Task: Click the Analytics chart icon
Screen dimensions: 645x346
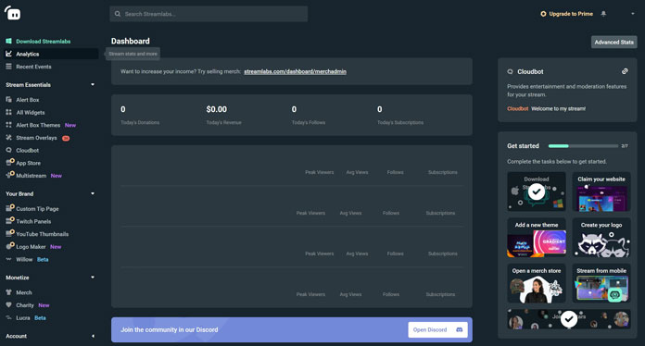Action: (8, 54)
